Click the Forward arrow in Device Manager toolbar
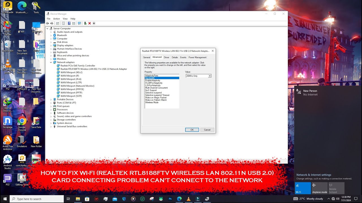Screen dimensions: 362x203 (52, 23)
